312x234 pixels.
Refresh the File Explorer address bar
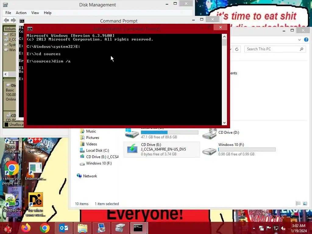pos(237,49)
